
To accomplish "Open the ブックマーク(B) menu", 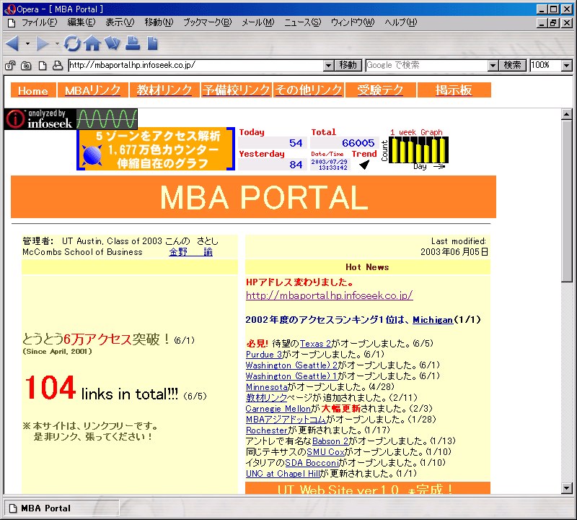I will coord(208,23).
